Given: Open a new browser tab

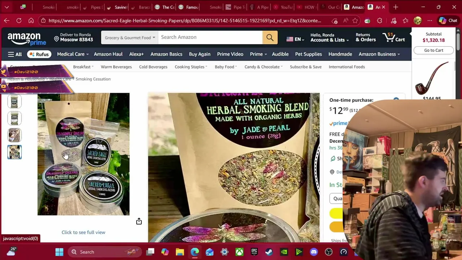Looking at the screenshot, I should pyautogui.click(x=396, y=7).
